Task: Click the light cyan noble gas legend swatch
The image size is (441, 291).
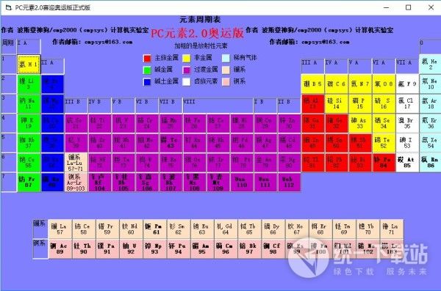Action: point(226,59)
